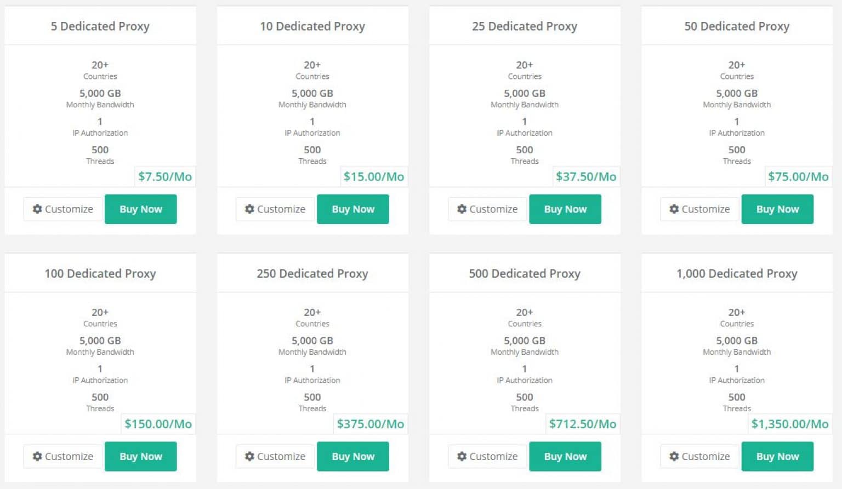The height and width of the screenshot is (489, 842).
Task: Click Buy Now for the 100 Dedicated Proxy plan
Action: (140, 456)
